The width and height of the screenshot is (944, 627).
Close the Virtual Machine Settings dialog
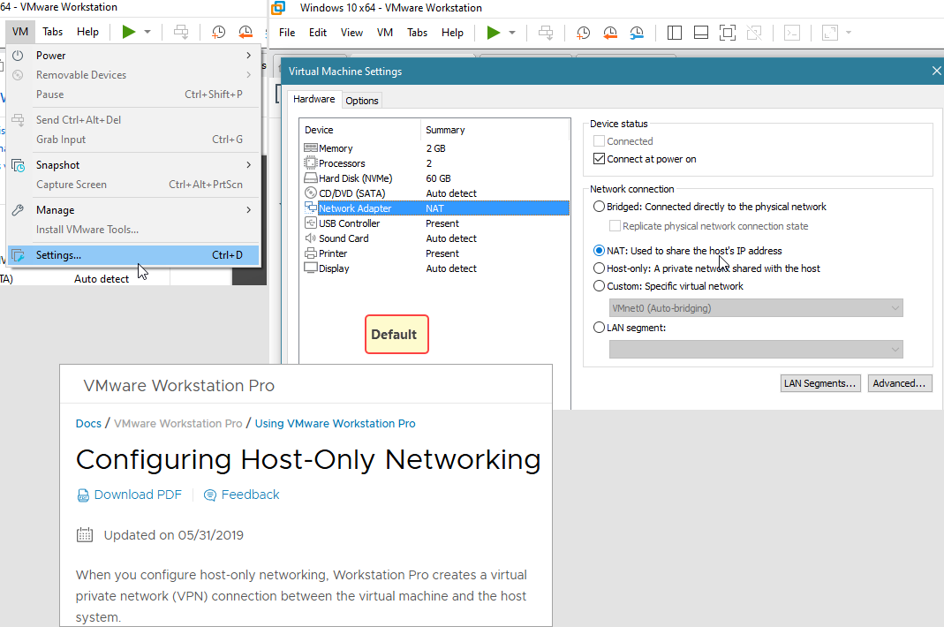935,71
